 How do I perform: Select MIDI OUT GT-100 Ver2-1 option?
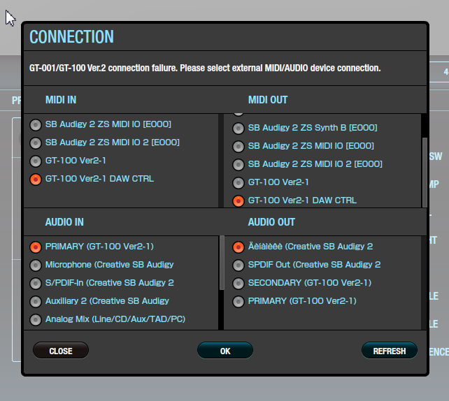coord(238,183)
